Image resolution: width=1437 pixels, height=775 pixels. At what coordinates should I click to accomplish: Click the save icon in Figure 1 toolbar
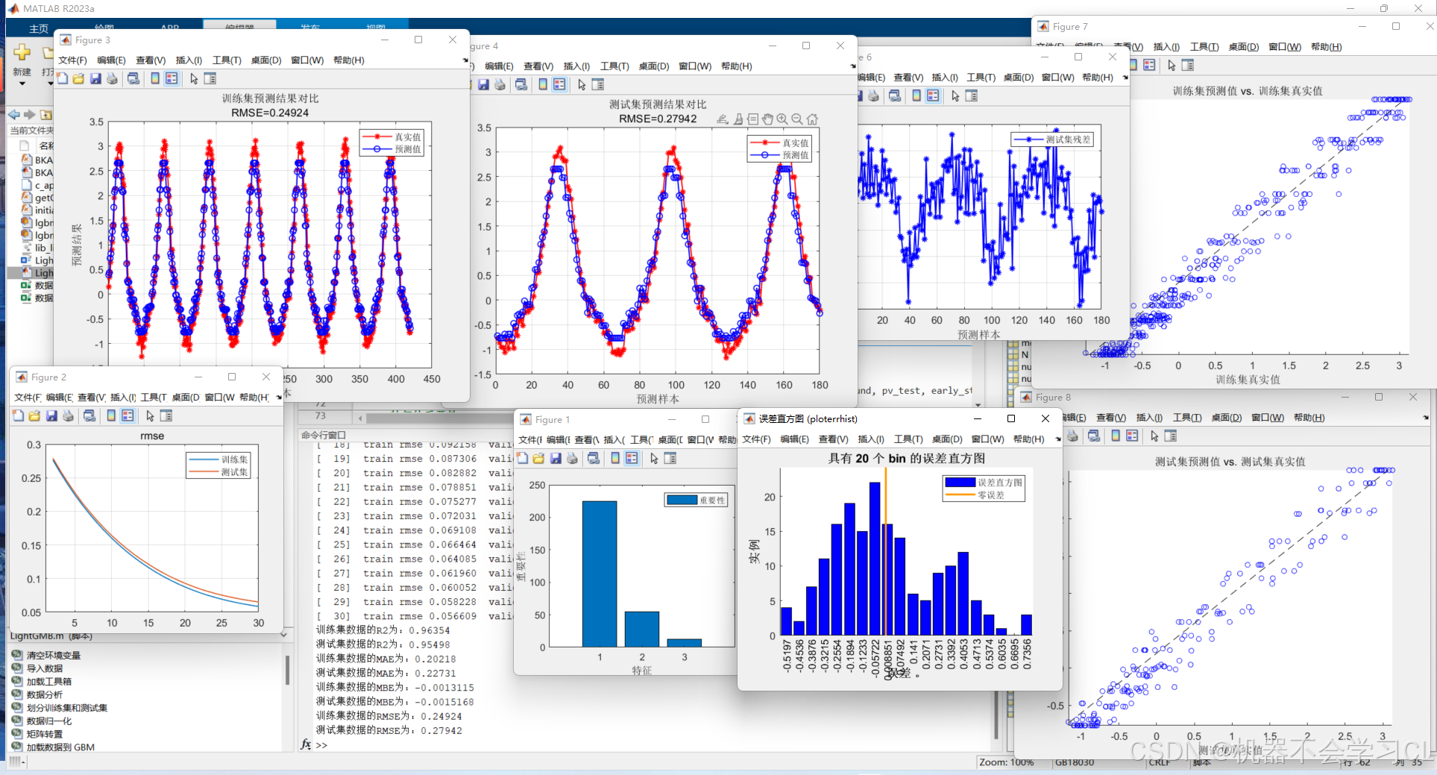click(556, 459)
